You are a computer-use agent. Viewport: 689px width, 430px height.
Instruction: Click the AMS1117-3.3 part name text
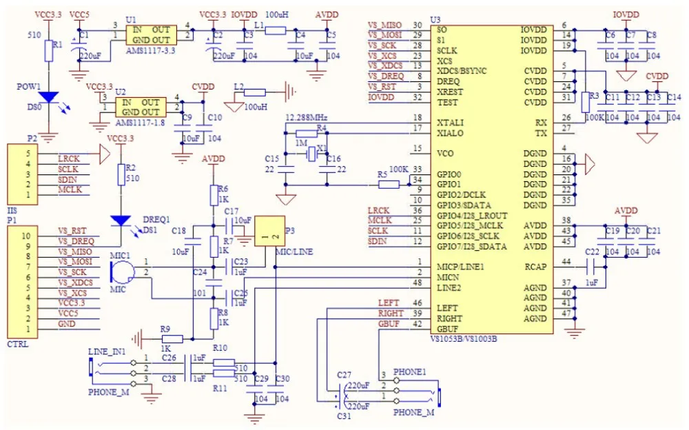(151, 50)
